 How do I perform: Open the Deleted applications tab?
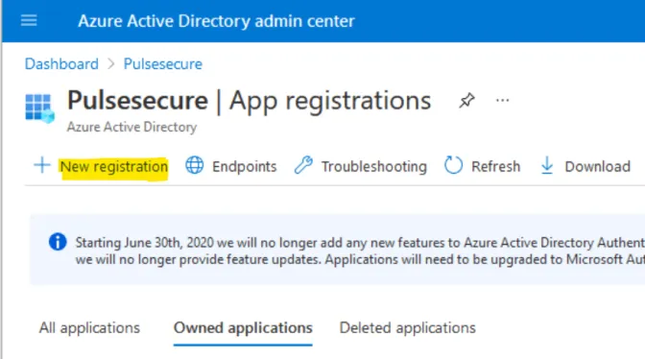407,327
